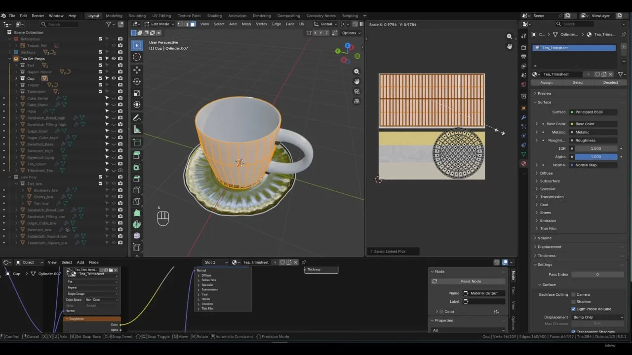Activate the Scale tool in viewport toolbar

click(x=137, y=93)
